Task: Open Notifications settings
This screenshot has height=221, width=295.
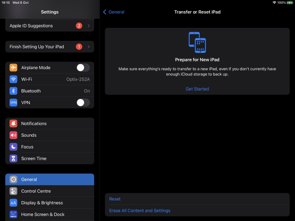Action: (50, 124)
